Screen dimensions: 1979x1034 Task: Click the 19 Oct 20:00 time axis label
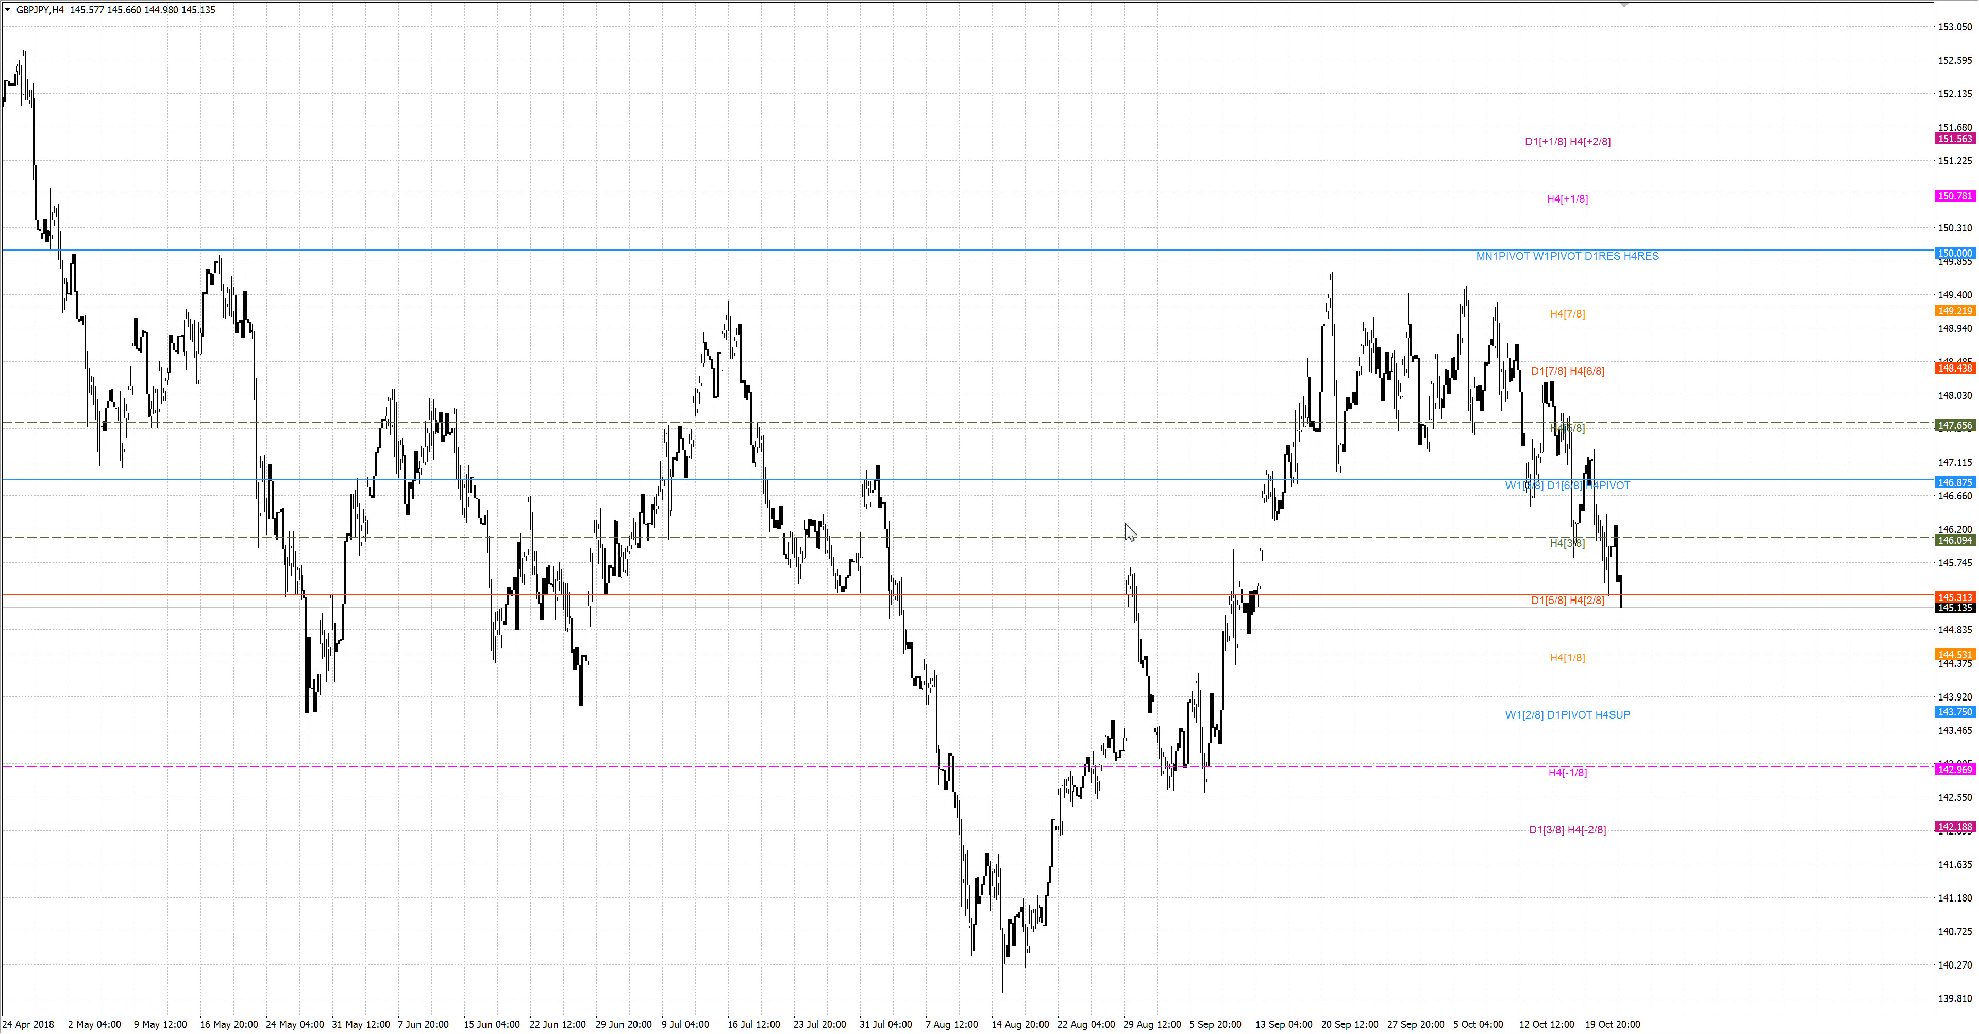(x=1613, y=1025)
